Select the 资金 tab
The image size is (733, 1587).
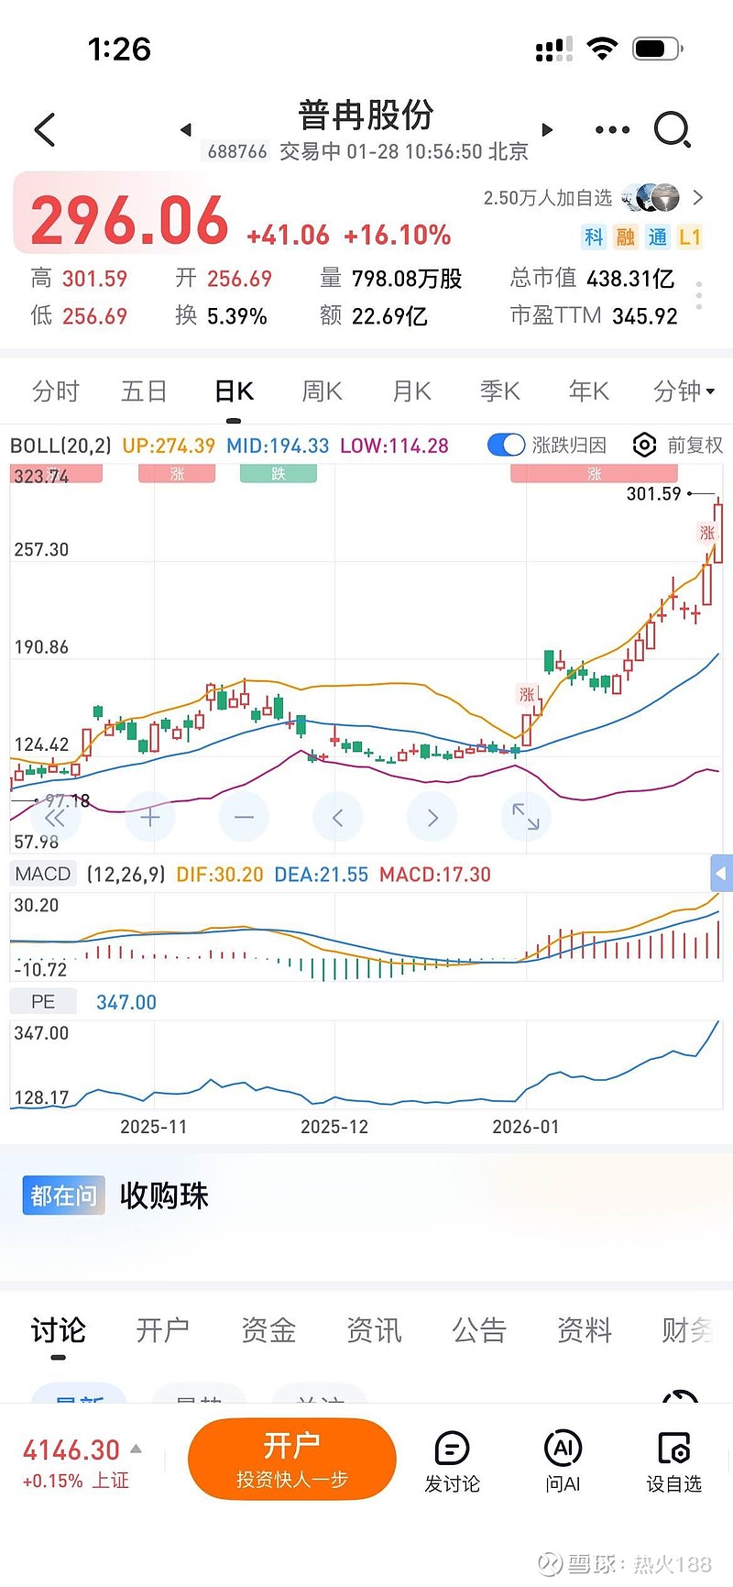268,1330
